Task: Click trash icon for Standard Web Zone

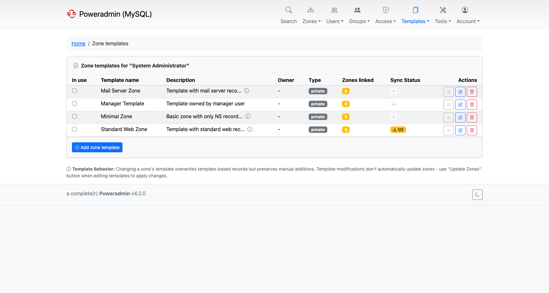Action: pos(472,130)
